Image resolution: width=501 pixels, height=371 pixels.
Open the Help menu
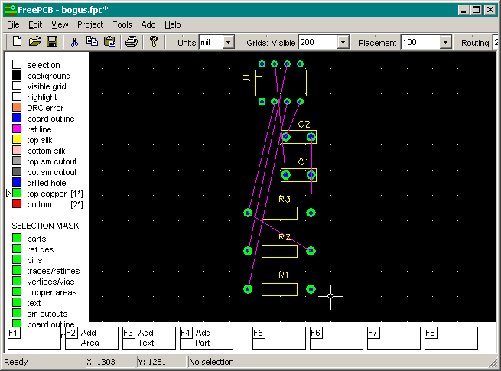(x=173, y=24)
